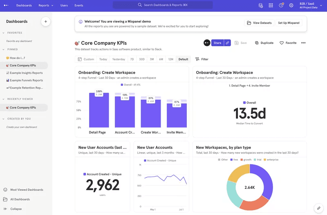
Task: Open the apps grid menu
Action: point(271,5)
